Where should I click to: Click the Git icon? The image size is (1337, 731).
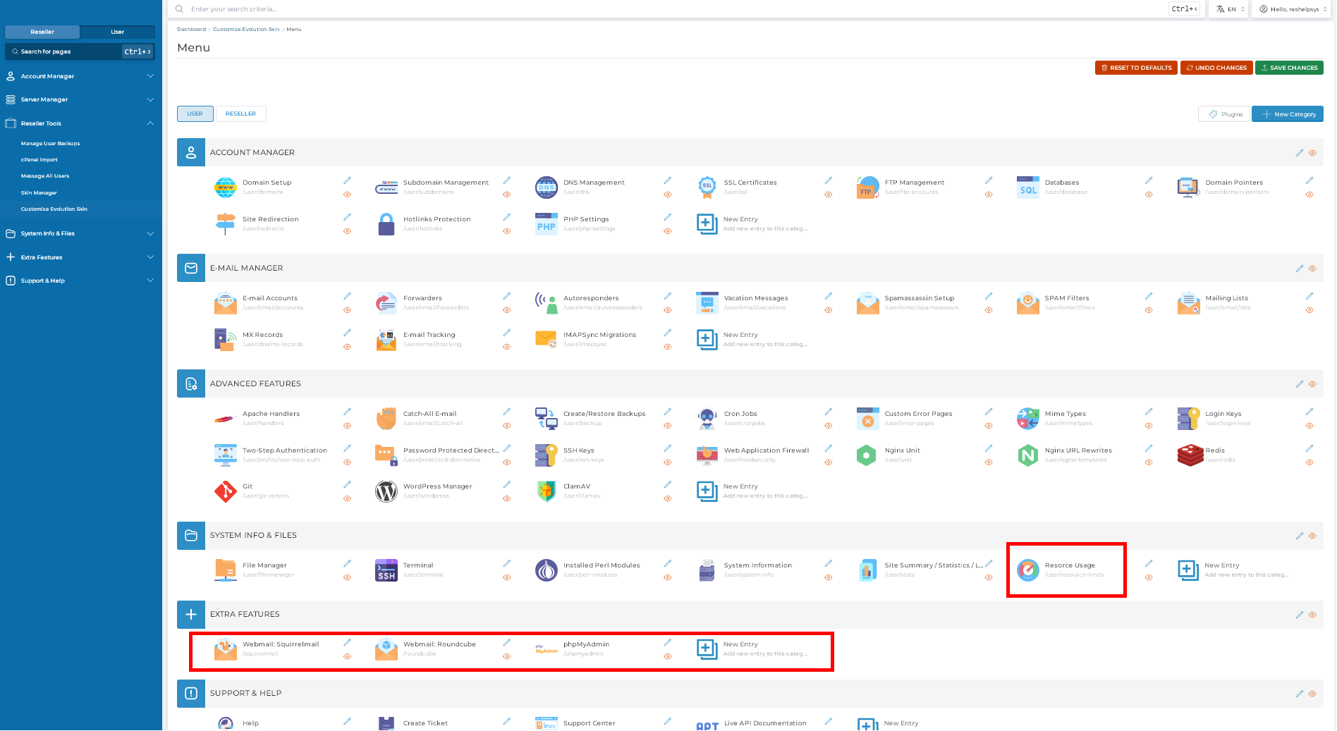(x=226, y=491)
